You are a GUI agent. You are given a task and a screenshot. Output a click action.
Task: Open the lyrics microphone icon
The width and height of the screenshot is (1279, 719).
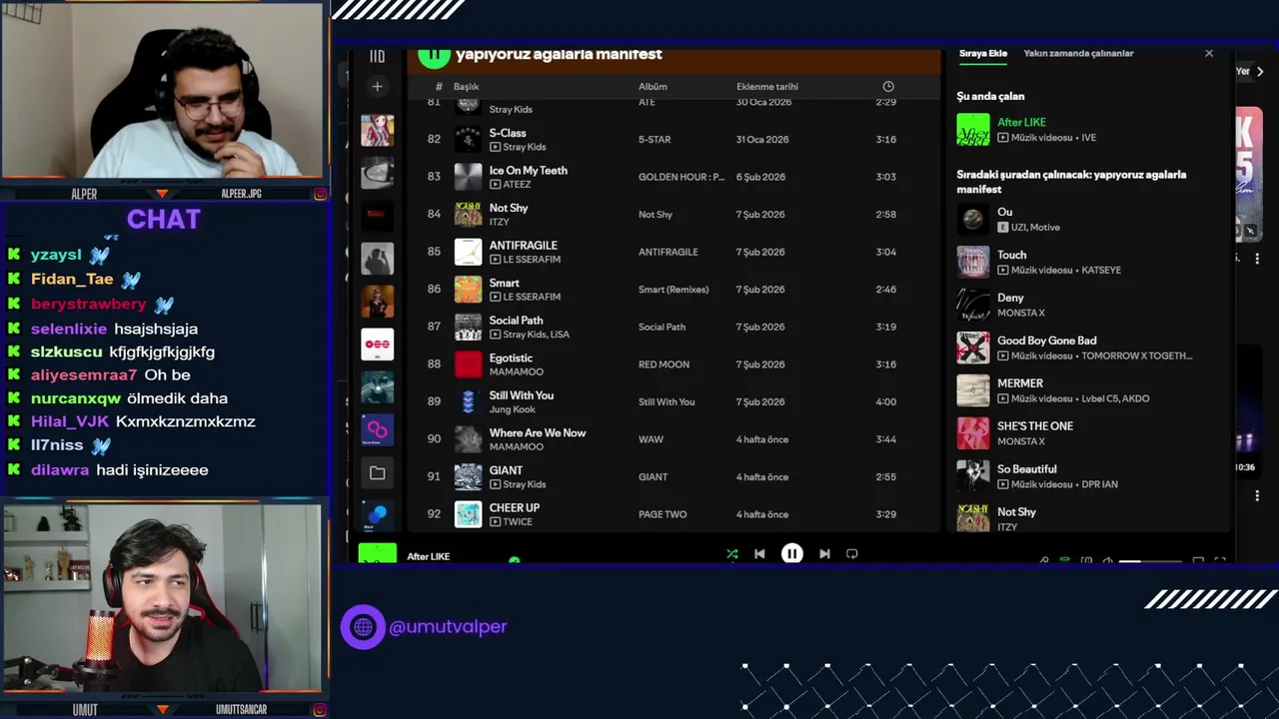[1043, 561]
